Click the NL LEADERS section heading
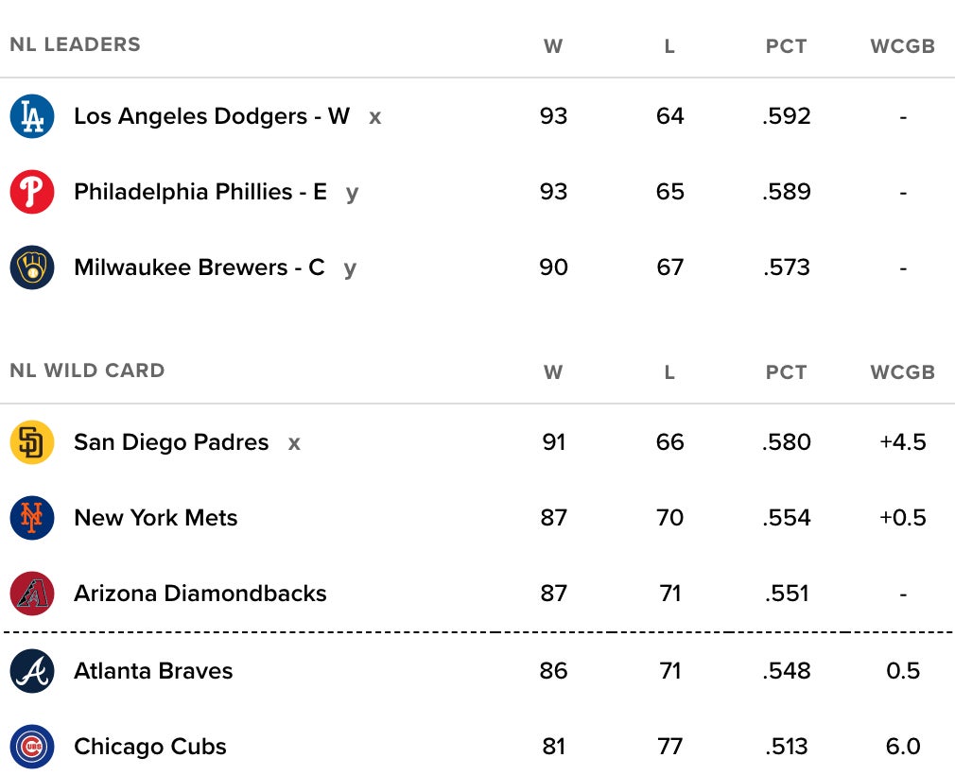Image resolution: width=955 pixels, height=775 pixels. pos(75,44)
